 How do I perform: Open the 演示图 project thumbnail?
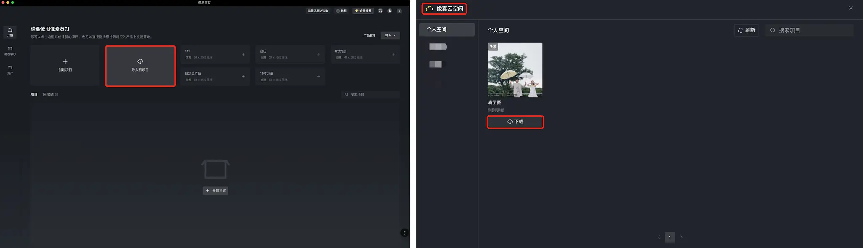[515, 69]
